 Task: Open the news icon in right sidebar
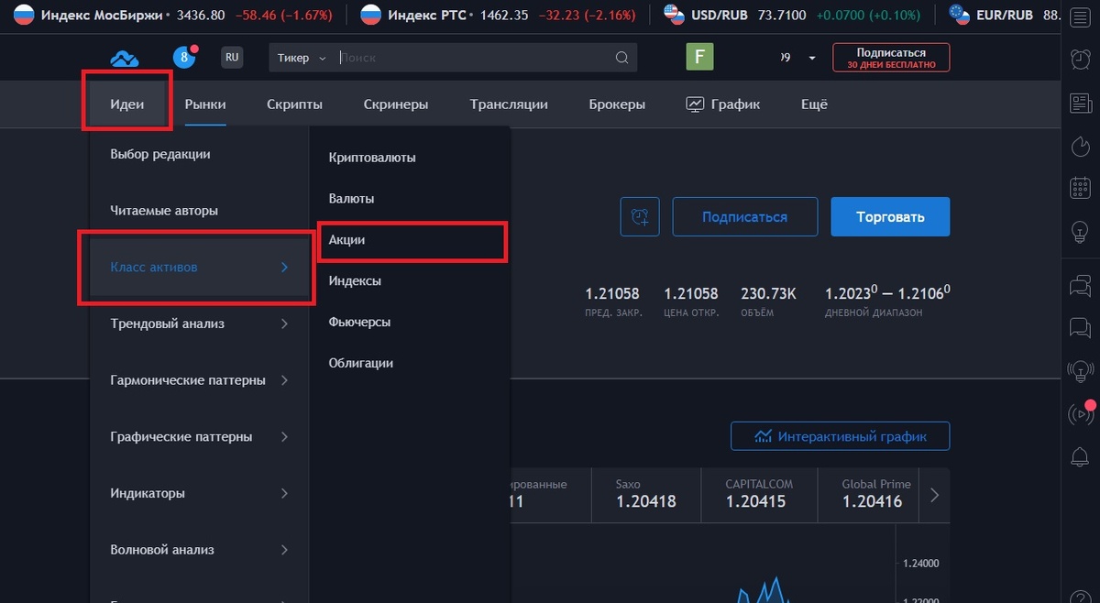pos(1081,103)
